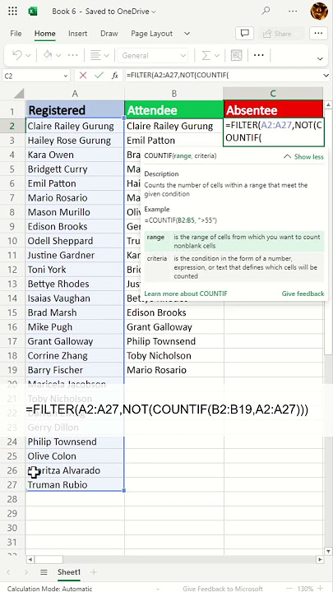Open the comments pane icon
Image resolution: width=333 pixels, height=592 pixels.
click(x=244, y=33)
